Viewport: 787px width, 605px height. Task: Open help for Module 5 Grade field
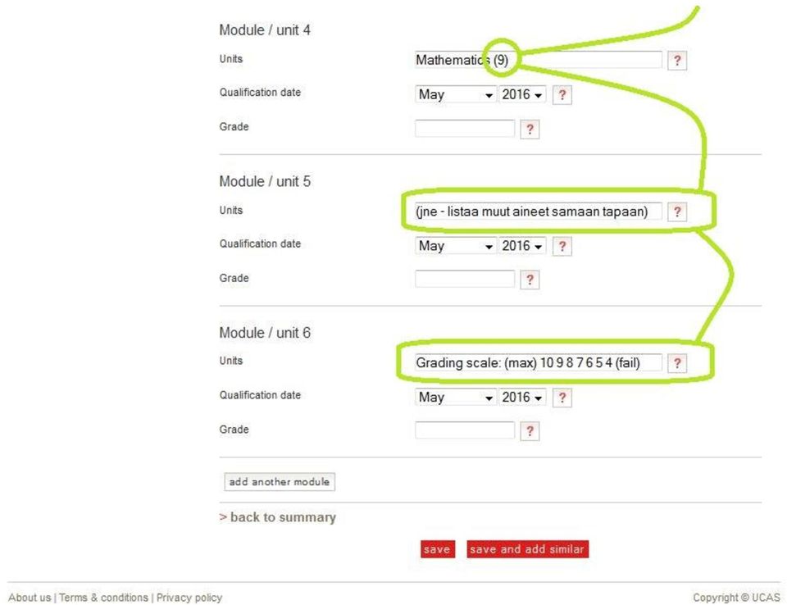point(530,280)
